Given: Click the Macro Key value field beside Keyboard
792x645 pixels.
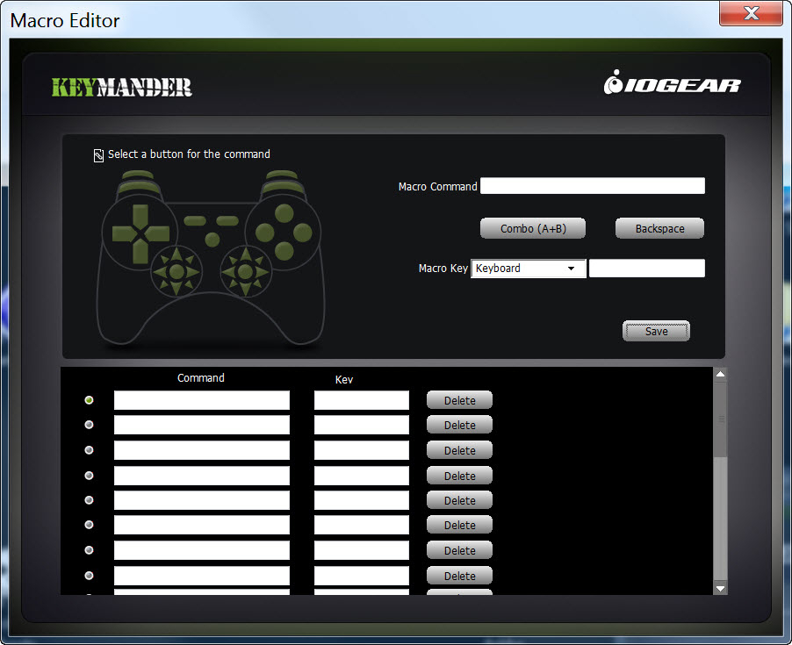Looking at the screenshot, I should coord(647,269).
